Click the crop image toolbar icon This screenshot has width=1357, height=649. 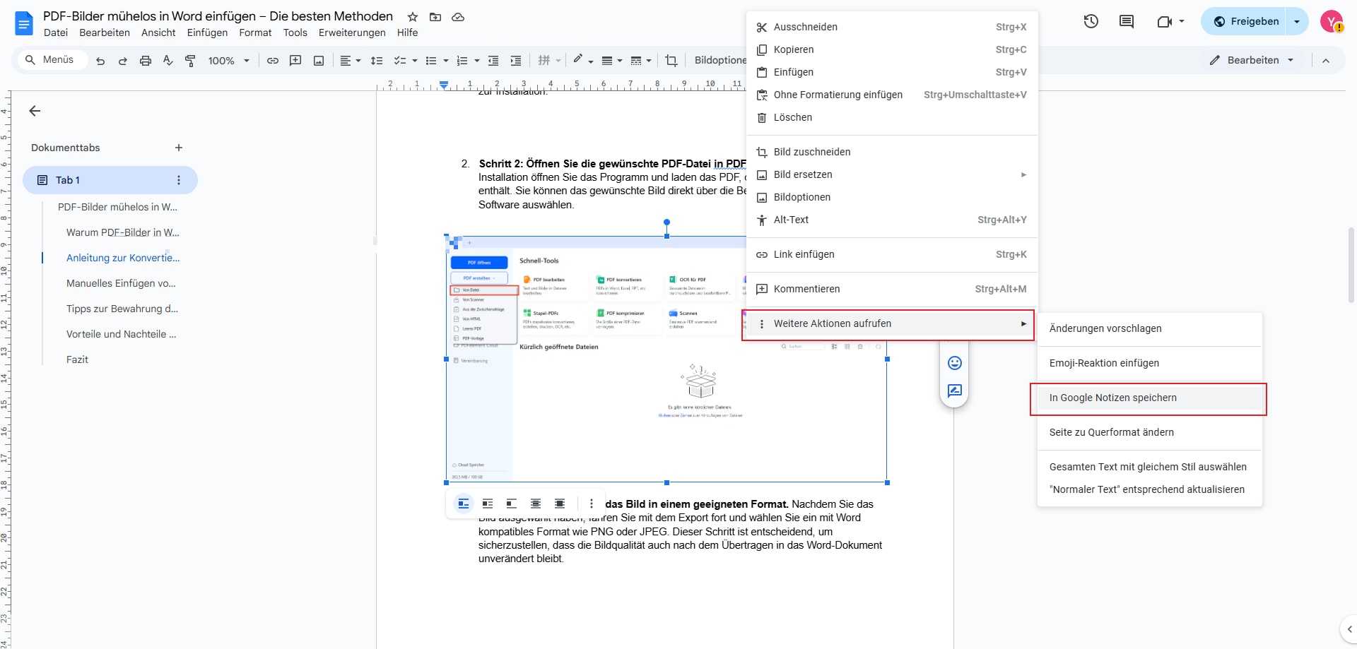(671, 61)
